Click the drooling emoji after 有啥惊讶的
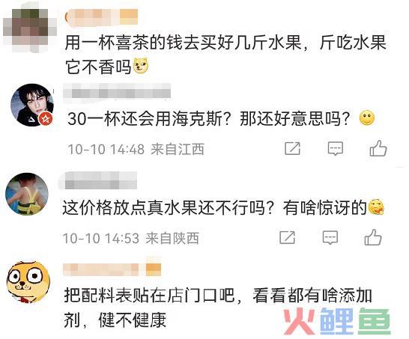This screenshot has width=409, height=339. [x=376, y=207]
